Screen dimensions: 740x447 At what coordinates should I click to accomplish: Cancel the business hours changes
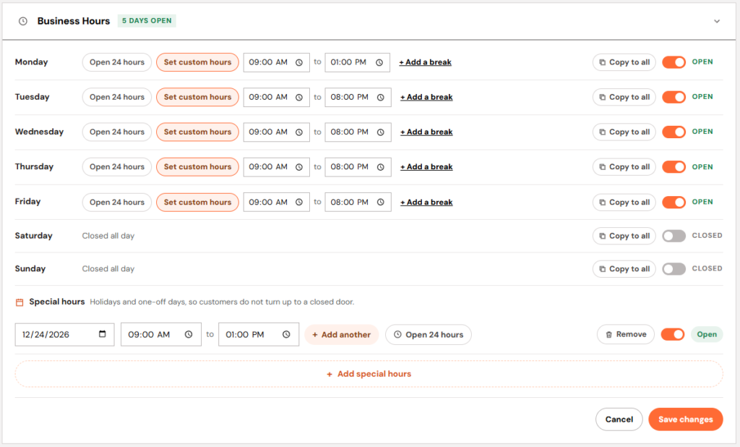click(619, 420)
